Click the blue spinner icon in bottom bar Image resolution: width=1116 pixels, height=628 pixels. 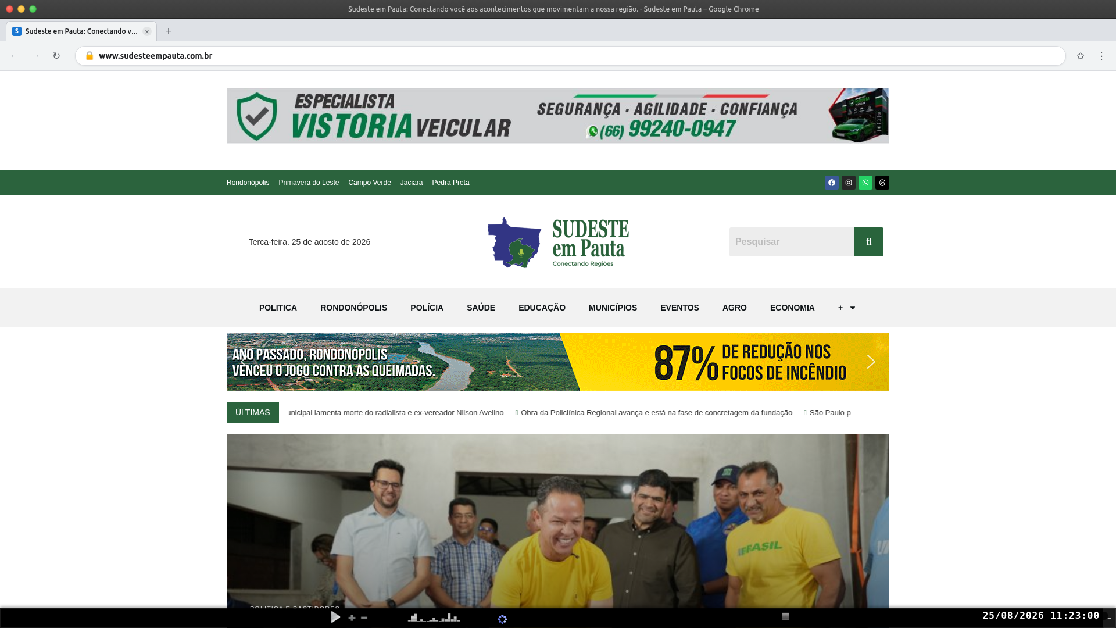tap(502, 619)
